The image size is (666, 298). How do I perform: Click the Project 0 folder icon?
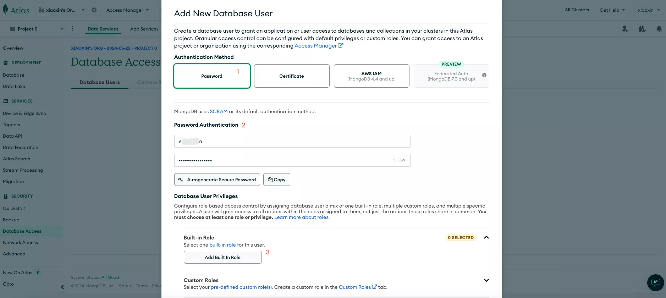[x=13, y=29]
